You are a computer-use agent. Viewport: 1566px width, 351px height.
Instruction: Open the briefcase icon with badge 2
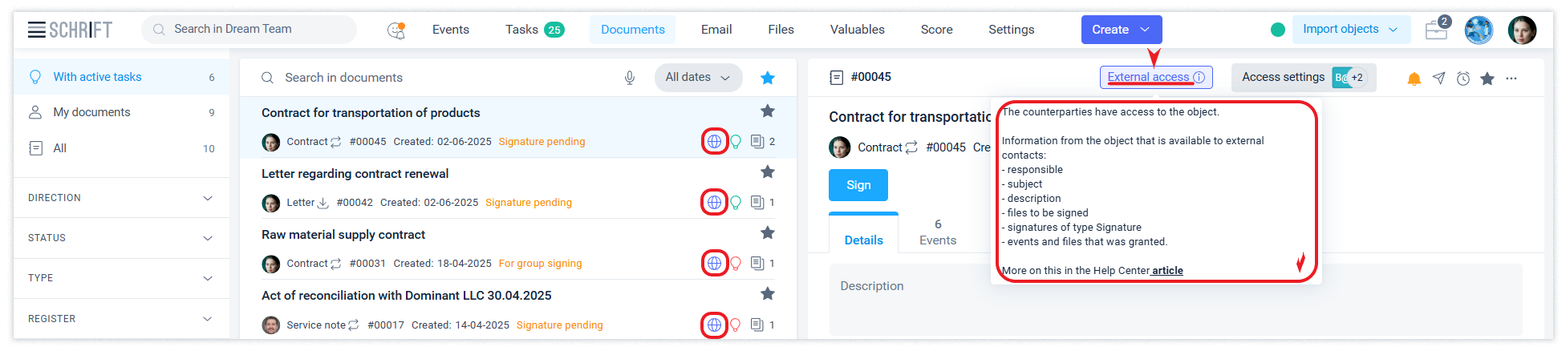[x=1436, y=30]
